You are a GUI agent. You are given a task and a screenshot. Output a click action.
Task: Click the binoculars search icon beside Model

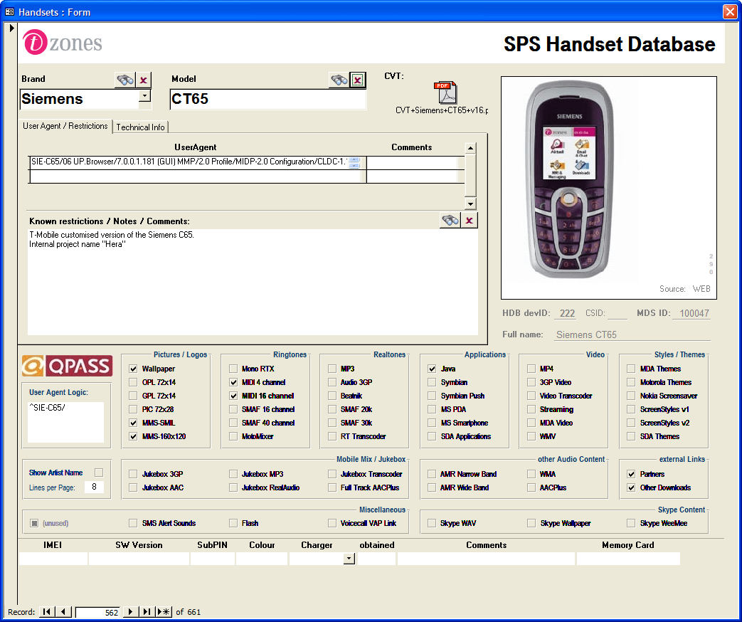click(339, 80)
